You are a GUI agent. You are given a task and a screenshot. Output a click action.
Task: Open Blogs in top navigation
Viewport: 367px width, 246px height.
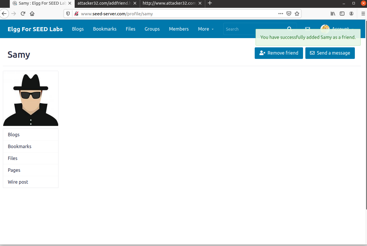pyautogui.click(x=78, y=29)
